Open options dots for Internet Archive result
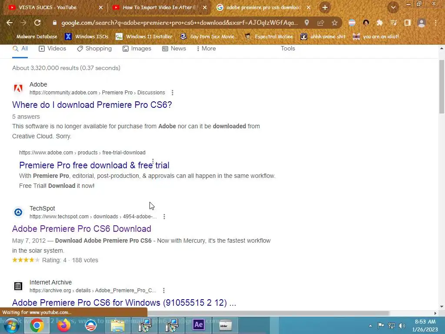This screenshot has height=334, width=445. pos(164,291)
